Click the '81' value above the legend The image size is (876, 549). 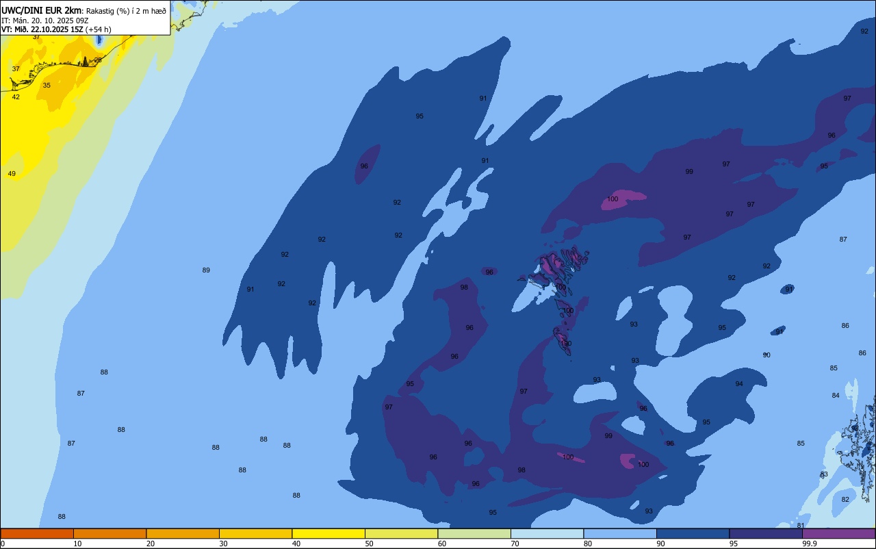[x=801, y=526]
